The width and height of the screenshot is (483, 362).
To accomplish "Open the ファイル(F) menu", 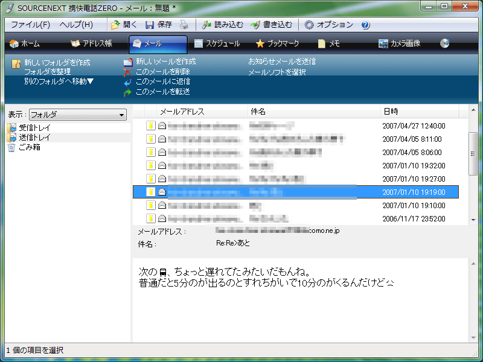I will [x=30, y=25].
